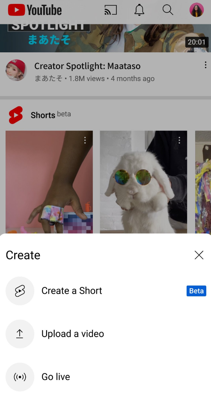Tap the Upload a video arrow icon
Image resolution: width=211 pixels, height=401 pixels.
click(20, 334)
